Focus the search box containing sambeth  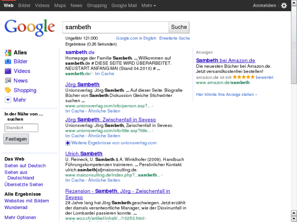[x=116, y=27]
